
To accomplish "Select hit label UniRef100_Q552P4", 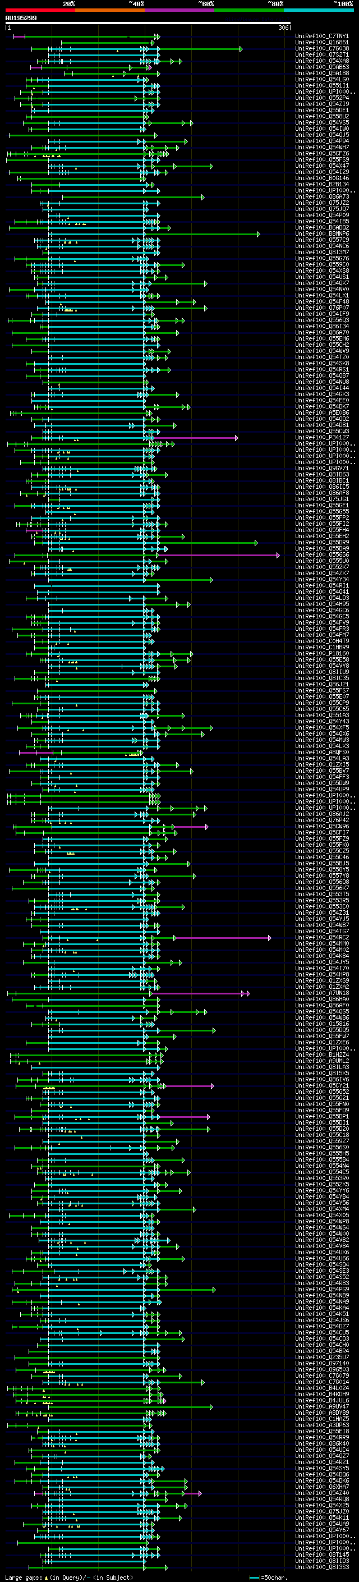I will 322,98.
